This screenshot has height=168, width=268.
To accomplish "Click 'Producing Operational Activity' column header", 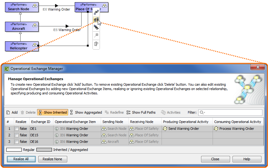I will click(187, 122).
